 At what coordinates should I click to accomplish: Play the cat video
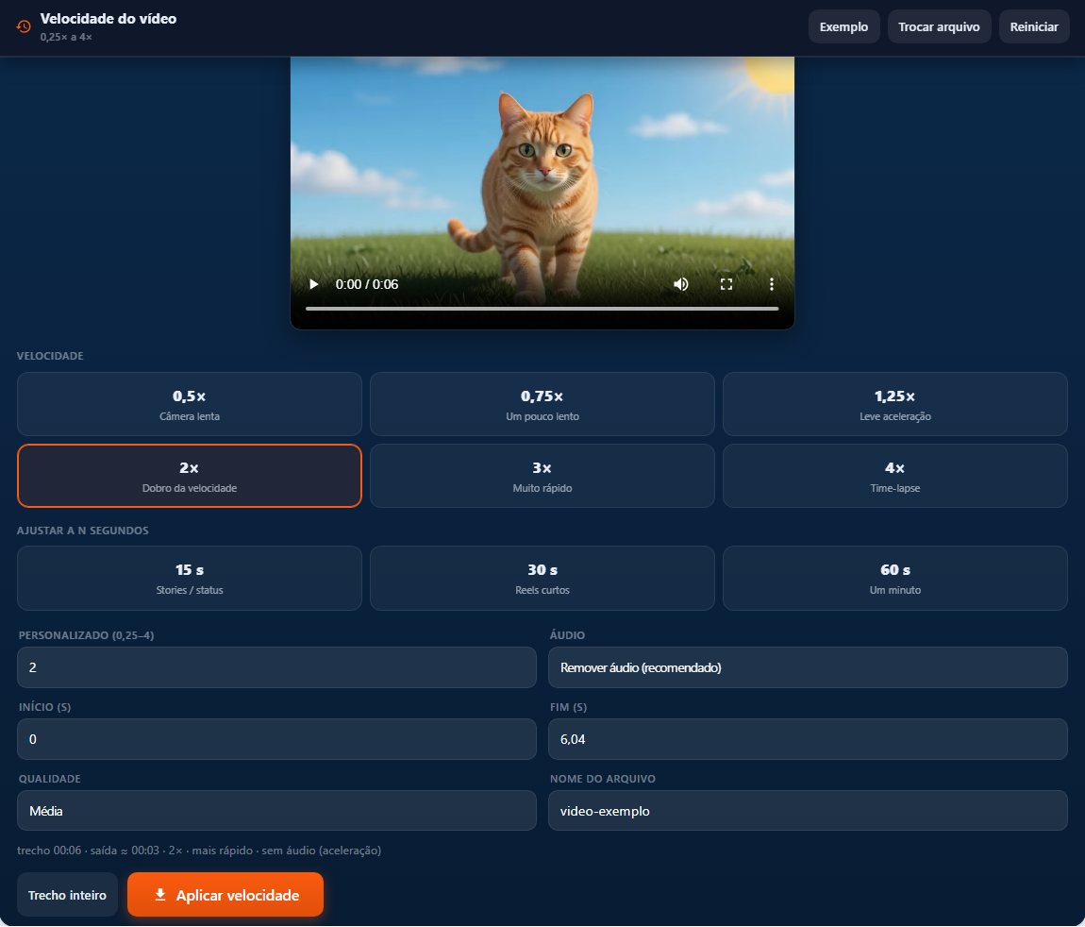tap(313, 284)
